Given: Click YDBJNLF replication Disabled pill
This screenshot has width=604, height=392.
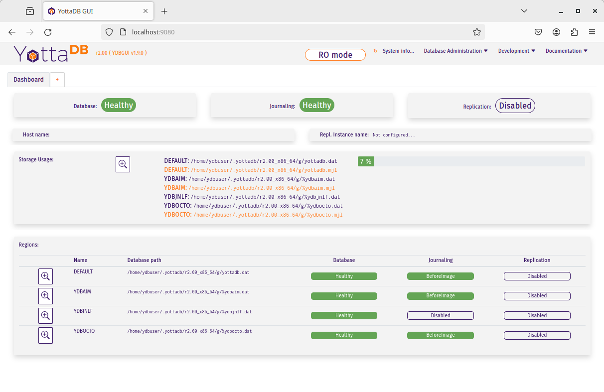Looking at the screenshot, I should [x=537, y=315].
